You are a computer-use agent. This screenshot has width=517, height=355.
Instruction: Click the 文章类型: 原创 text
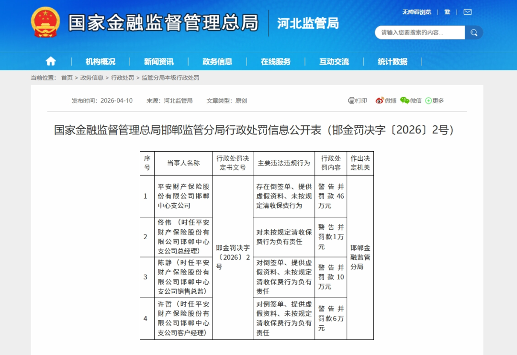(x=226, y=100)
